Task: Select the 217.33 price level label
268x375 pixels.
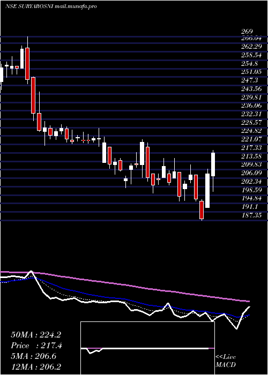Action: (x=251, y=147)
